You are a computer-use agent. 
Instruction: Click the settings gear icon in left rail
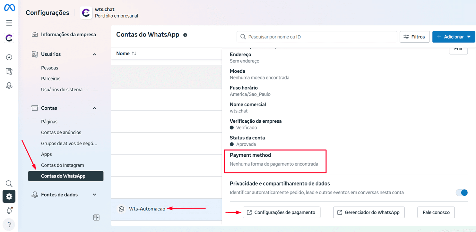[x=9, y=196]
